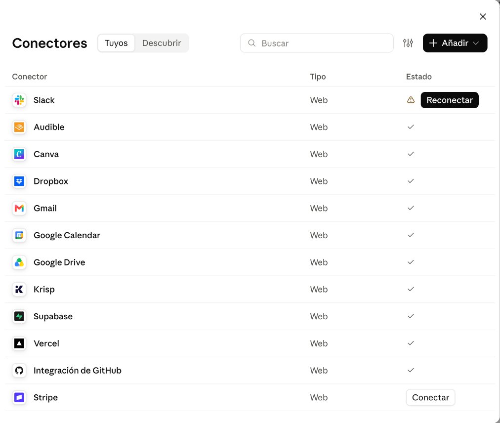Click the connected checkmark for Audible
This screenshot has height=423, width=500.
(x=411, y=127)
